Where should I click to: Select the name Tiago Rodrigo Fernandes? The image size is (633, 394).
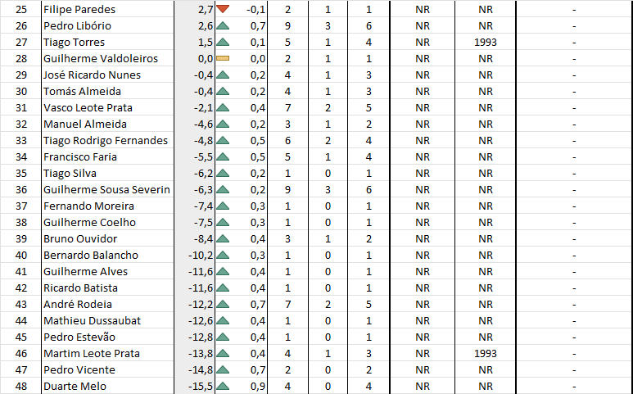click(106, 141)
